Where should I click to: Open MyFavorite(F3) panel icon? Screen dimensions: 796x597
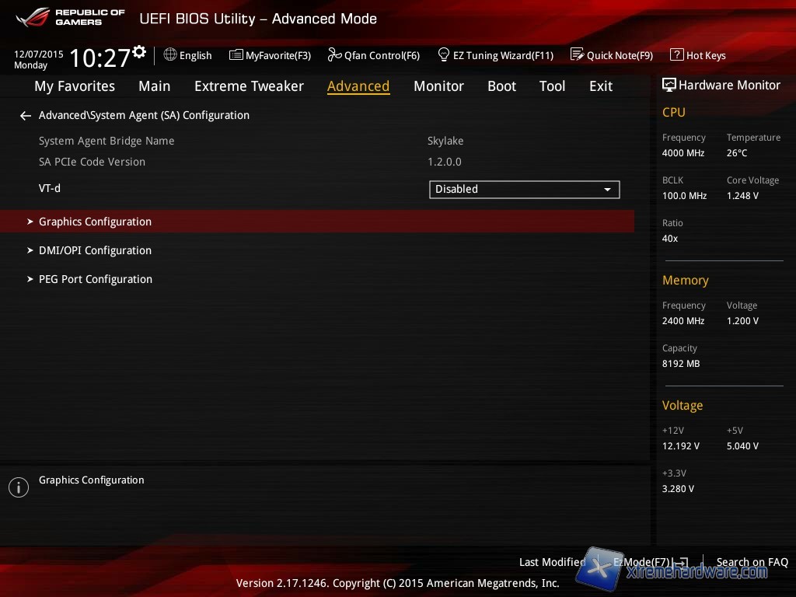[x=236, y=54]
